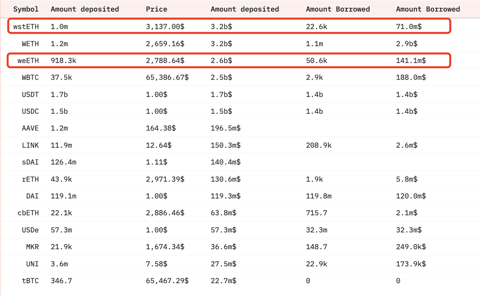Click the AAVE row symbol
480x296 pixels.
(x=30, y=128)
